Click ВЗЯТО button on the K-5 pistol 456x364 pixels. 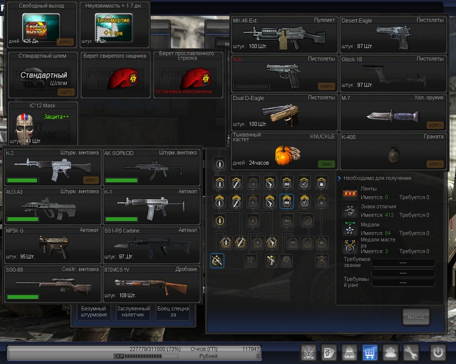tap(326, 86)
